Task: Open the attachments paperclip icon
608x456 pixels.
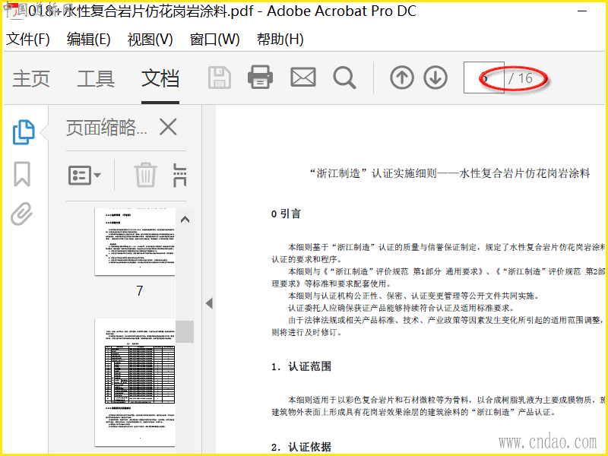Action: [22, 214]
